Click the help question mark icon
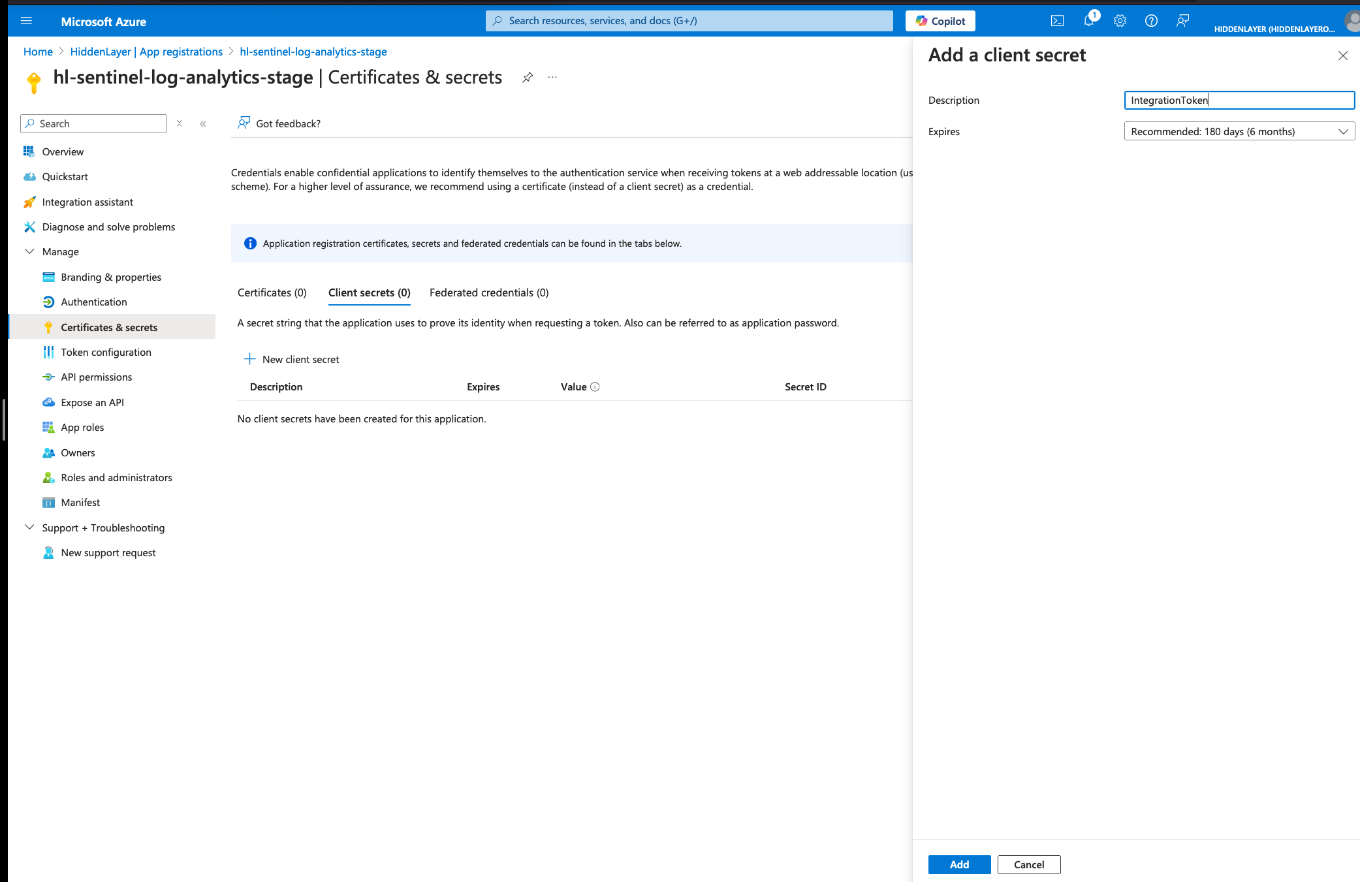Image resolution: width=1360 pixels, height=882 pixels. [1151, 21]
